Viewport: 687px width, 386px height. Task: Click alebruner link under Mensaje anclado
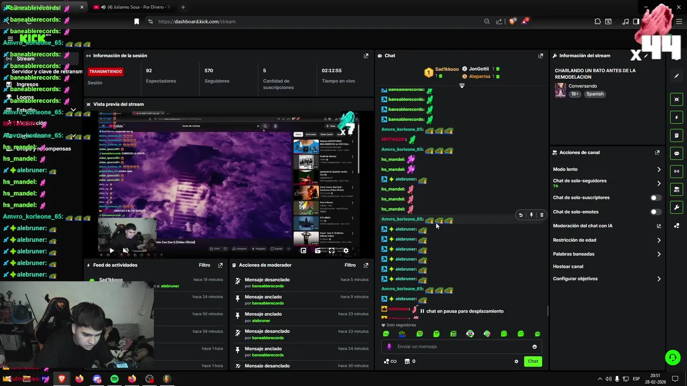click(261, 321)
